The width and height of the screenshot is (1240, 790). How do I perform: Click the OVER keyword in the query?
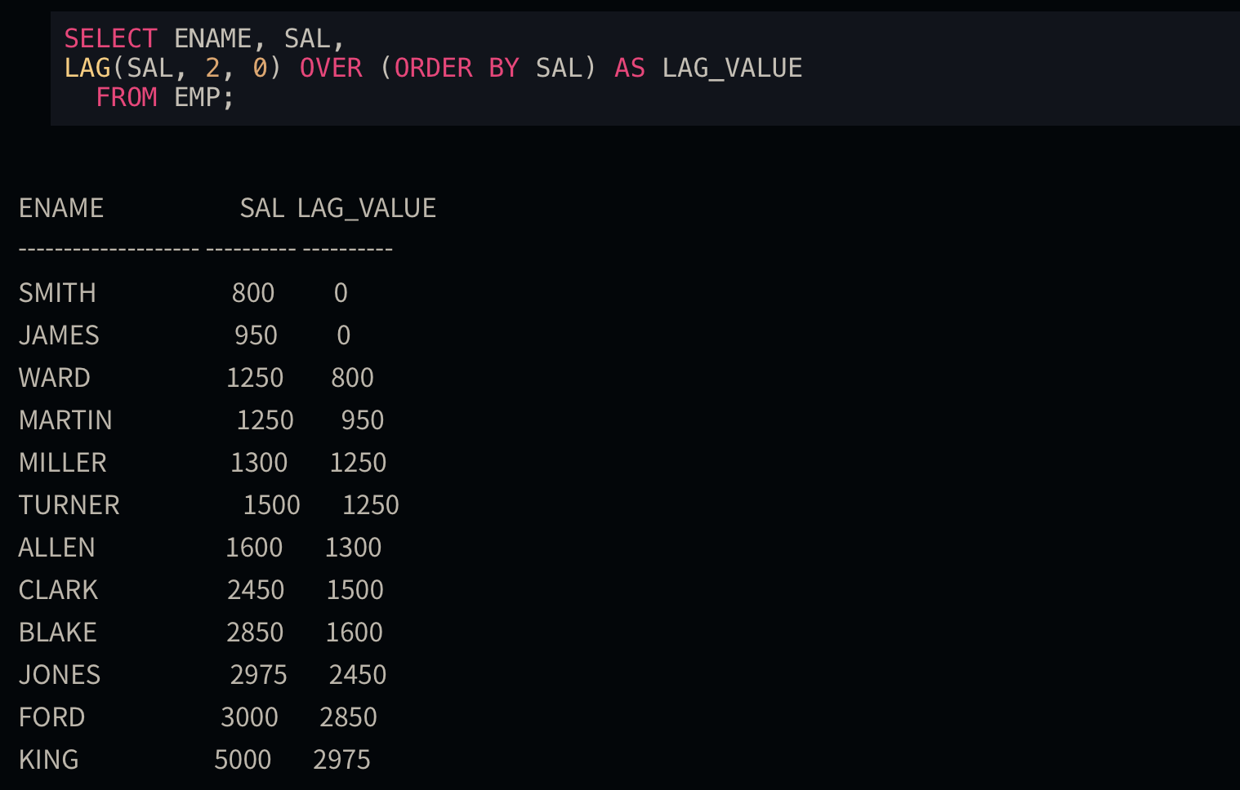[x=331, y=68]
